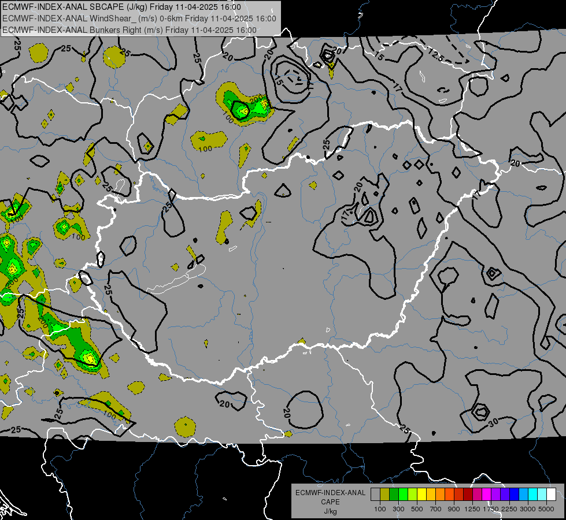This screenshot has height=520, width=566.
Task: Click the bright green legend swatch
Action: click(x=403, y=495)
